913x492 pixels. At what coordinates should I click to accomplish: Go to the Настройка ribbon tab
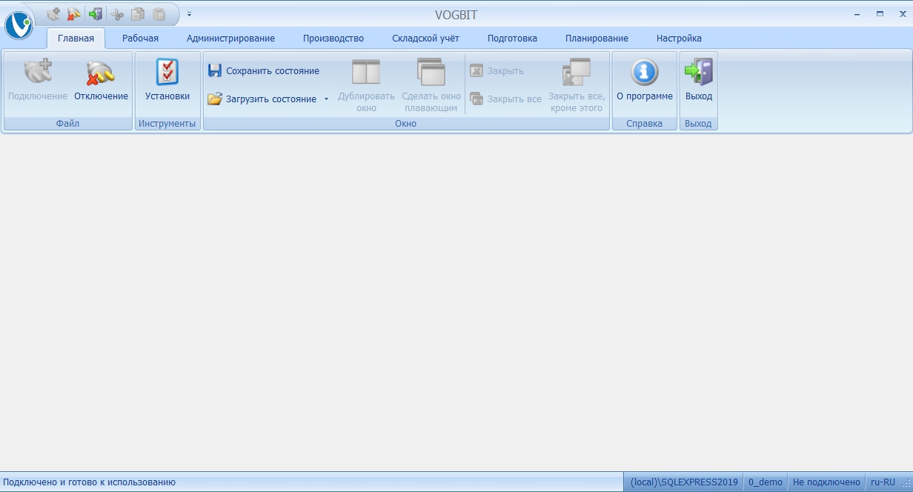click(x=679, y=39)
